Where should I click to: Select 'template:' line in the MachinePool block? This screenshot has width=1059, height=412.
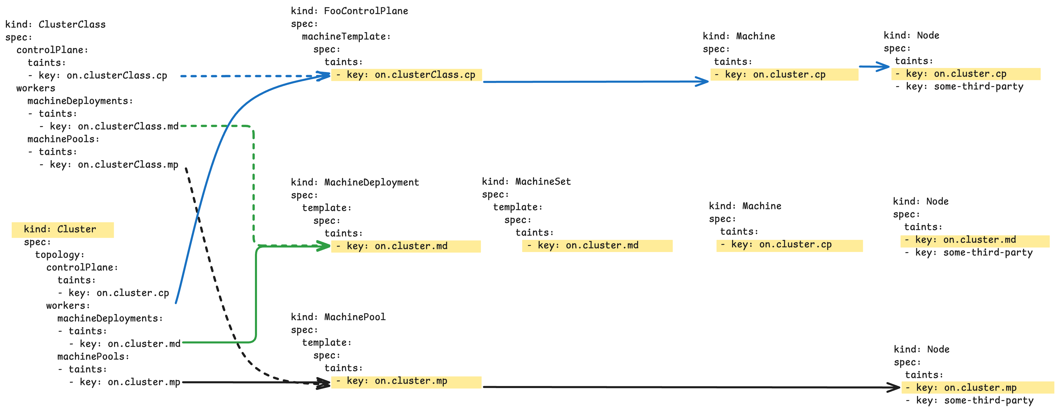pos(327,343)
